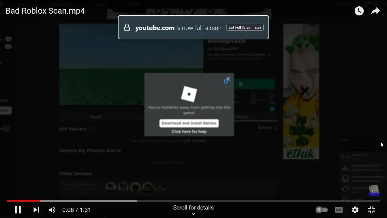Share the video with the arrow icon
This screenshot has width=387, height=218.
tap(376, 11)
